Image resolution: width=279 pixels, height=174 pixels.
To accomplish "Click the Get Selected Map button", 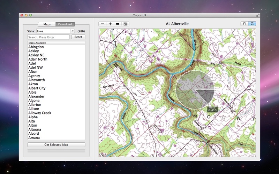I will click(x=56, y=144).
